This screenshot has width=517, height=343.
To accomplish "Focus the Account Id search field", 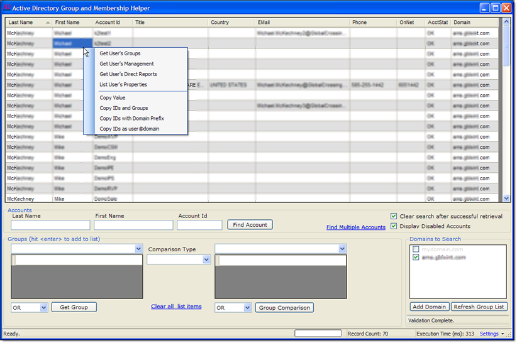I will coord(199,225).
